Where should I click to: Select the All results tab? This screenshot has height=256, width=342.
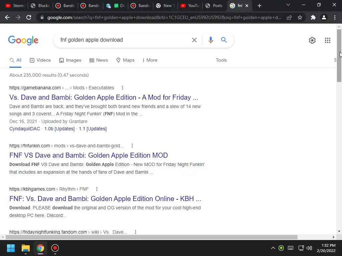15,60
